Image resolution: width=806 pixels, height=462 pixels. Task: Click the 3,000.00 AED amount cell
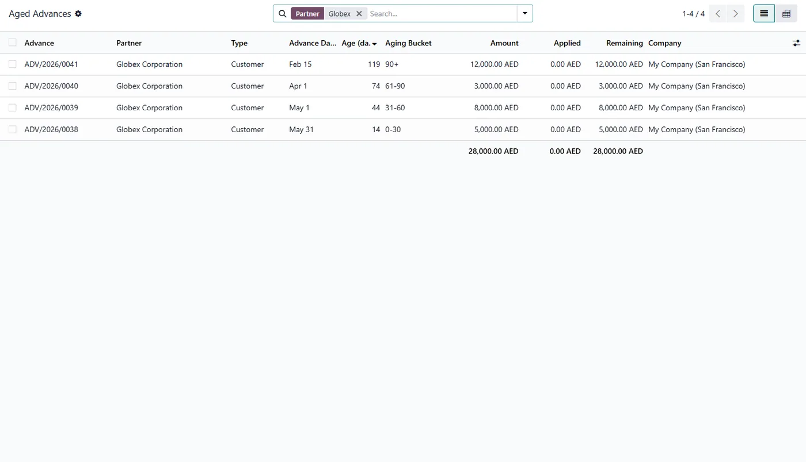(x=496, y=86)
